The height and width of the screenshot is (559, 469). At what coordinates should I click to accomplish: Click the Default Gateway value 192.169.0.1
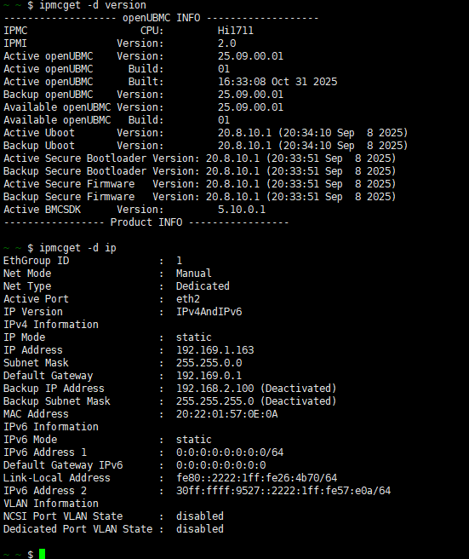coord(209,376)
